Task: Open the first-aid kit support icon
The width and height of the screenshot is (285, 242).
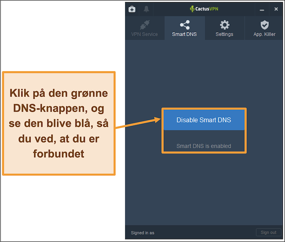Action: (x=132, y=9)
